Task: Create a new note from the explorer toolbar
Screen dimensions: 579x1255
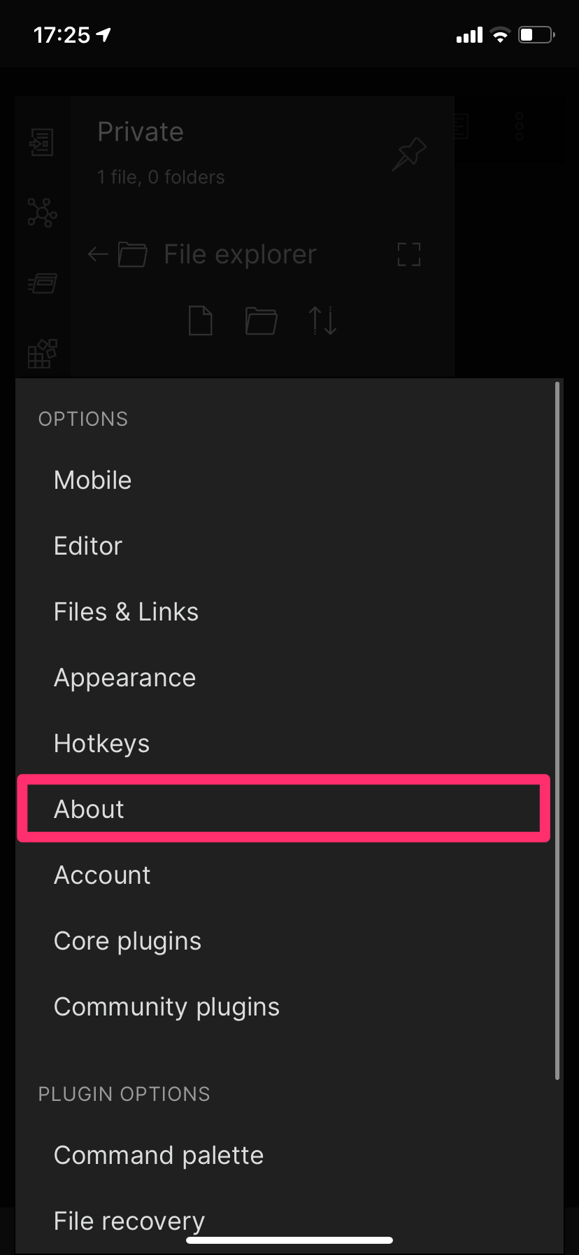Action: (200, 321)
